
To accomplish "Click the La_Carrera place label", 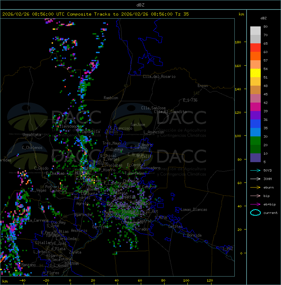I will point(38,220).
